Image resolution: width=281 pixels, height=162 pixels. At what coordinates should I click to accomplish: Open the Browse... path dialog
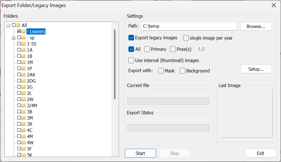[256, 26]
